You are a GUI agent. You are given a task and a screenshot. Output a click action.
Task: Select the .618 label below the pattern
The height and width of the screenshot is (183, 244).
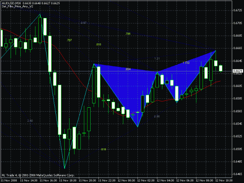point(103,149)
